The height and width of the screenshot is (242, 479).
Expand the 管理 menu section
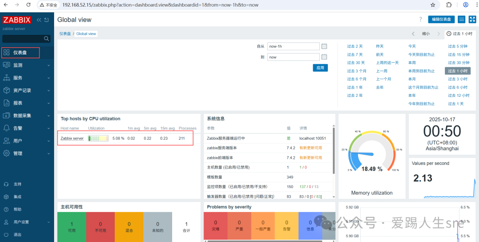click(27, 153)
